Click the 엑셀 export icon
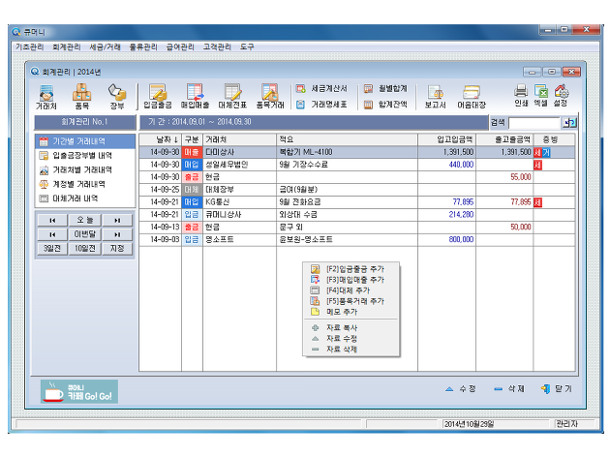 point(540,96)
